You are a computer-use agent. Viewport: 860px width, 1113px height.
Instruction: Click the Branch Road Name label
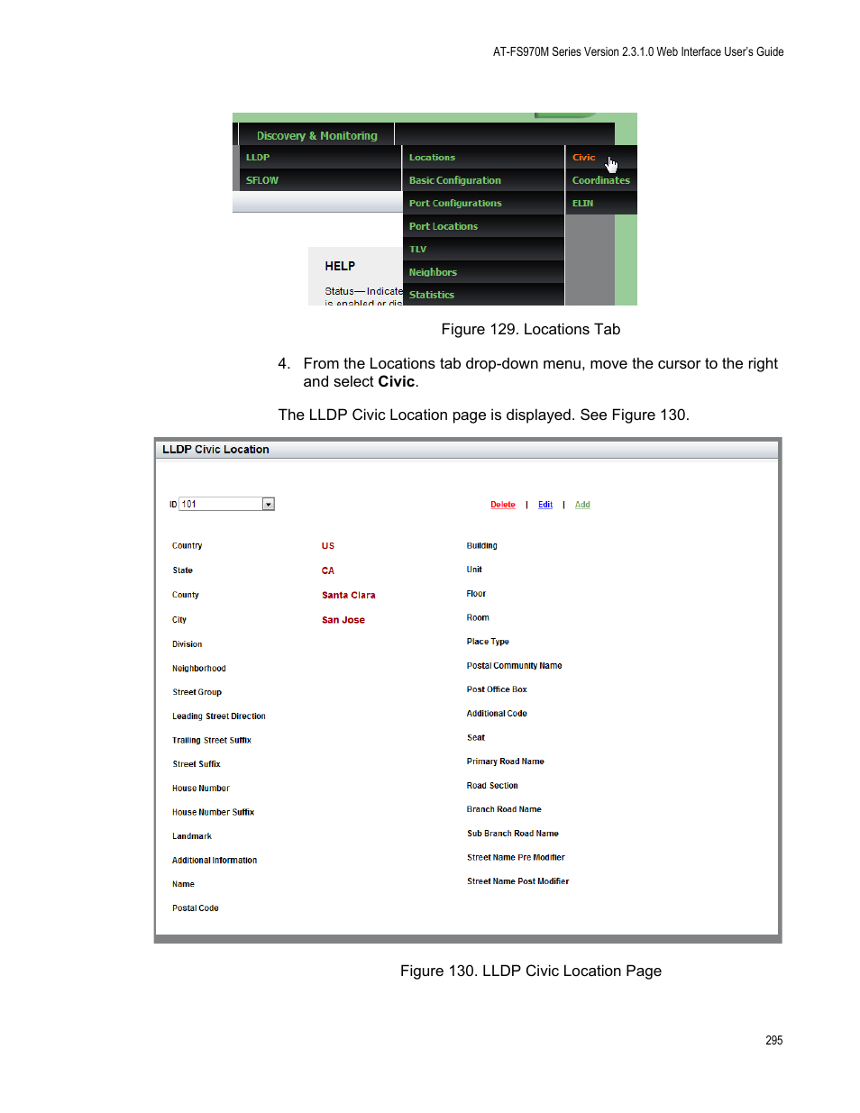click(504, 809)
